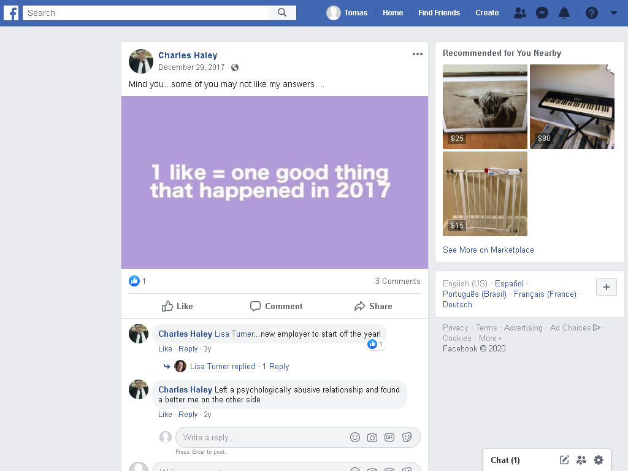Screen dimensions: 628x471
Task: Expand the More footer links dropdown
Action: (490, 338)
